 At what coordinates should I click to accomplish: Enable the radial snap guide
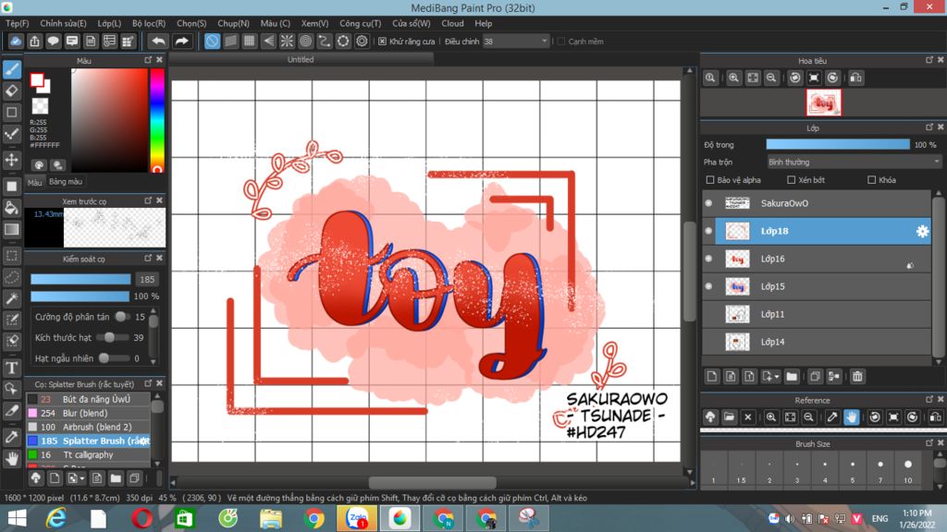[x=287, y=41]
